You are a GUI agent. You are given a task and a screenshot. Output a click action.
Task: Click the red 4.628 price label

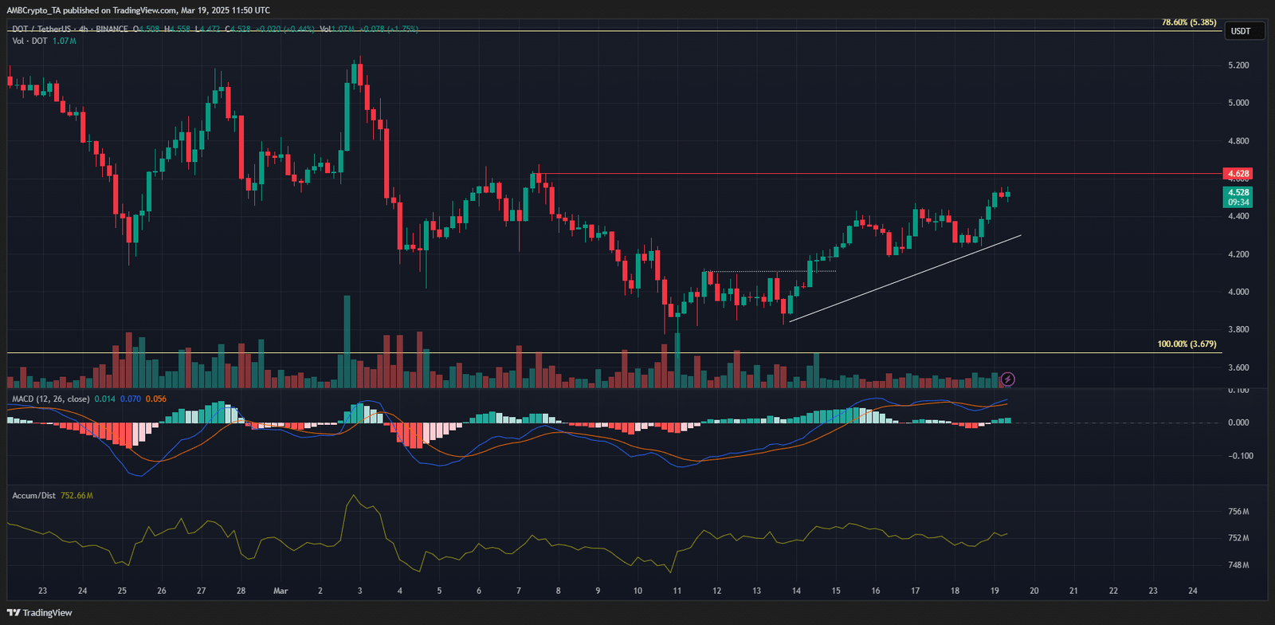pos(1238,174)
